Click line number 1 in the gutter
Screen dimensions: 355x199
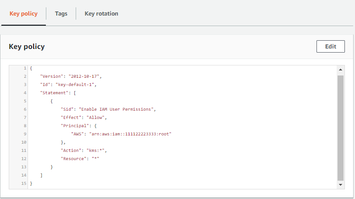(25, 68)
